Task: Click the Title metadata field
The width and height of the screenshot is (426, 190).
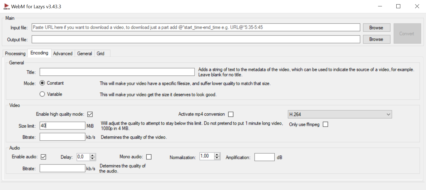Action: coord(117,72)
